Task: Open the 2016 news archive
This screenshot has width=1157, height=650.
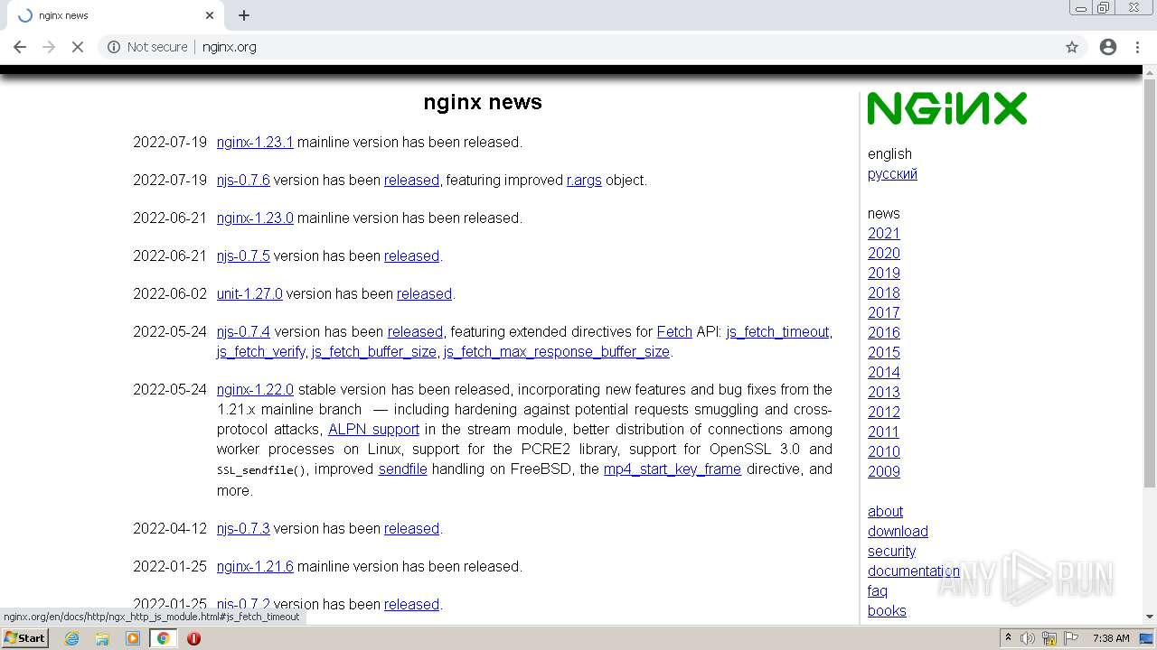Action: click(884, 332)
